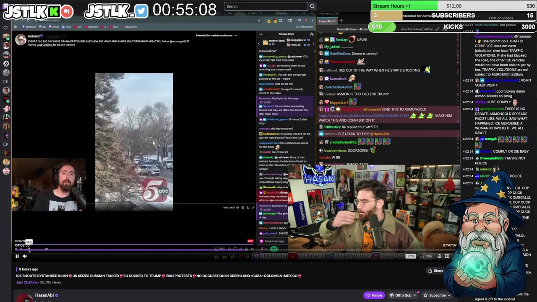Click the previous arrow on gift leaderboard
The image size is (537, 302).
259,43
